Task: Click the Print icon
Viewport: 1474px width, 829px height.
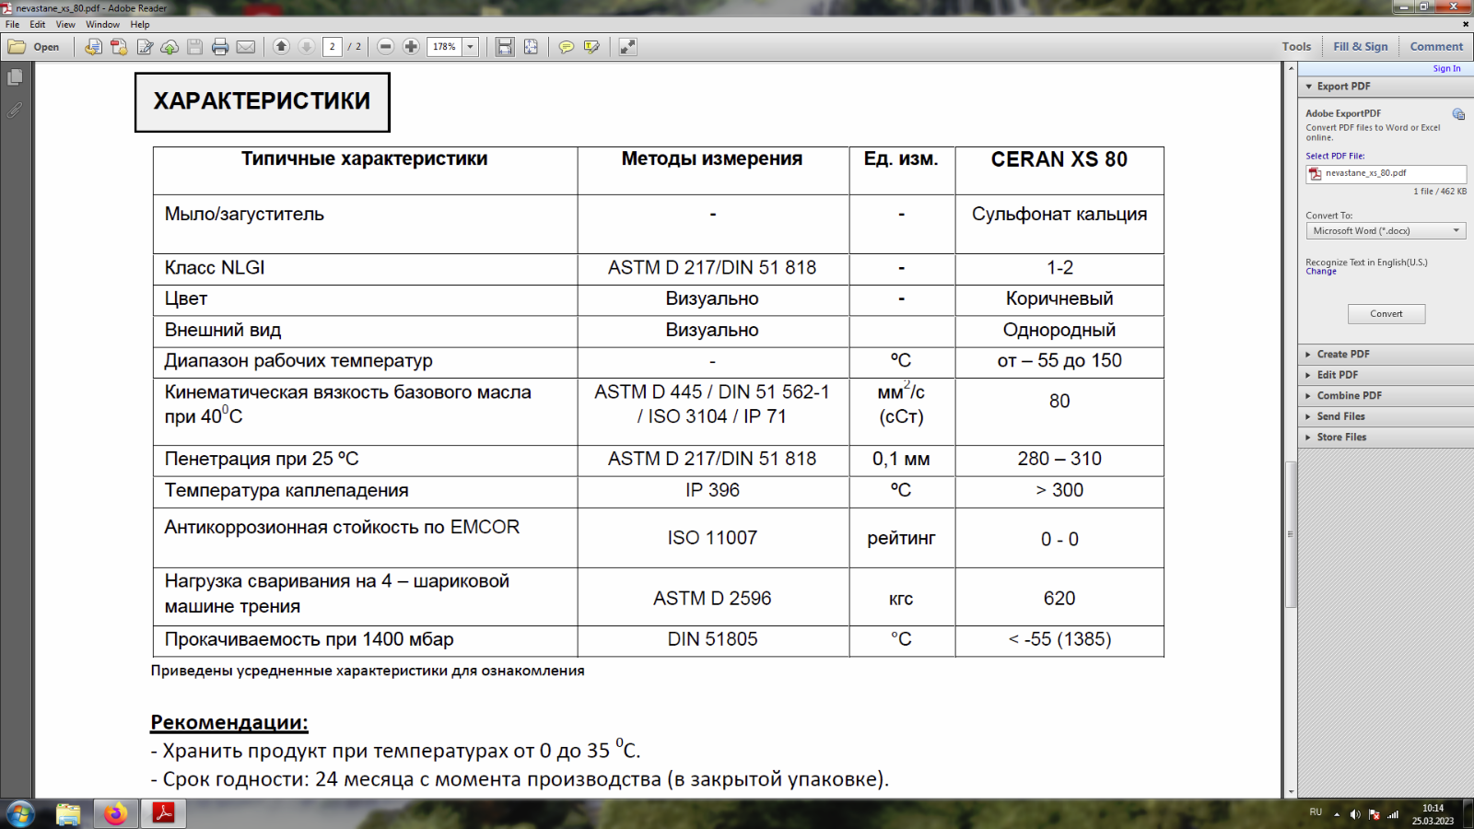Action: point(220,47)
